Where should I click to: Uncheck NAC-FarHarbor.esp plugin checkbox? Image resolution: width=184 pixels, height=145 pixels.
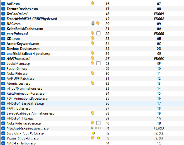point(3,143)
